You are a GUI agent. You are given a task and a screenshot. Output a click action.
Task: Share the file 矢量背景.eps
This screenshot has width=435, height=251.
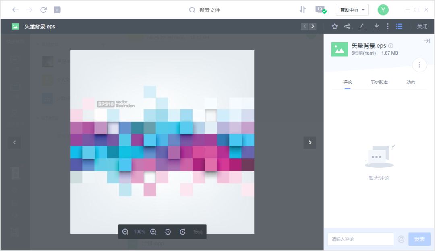[x=347, y=26]
